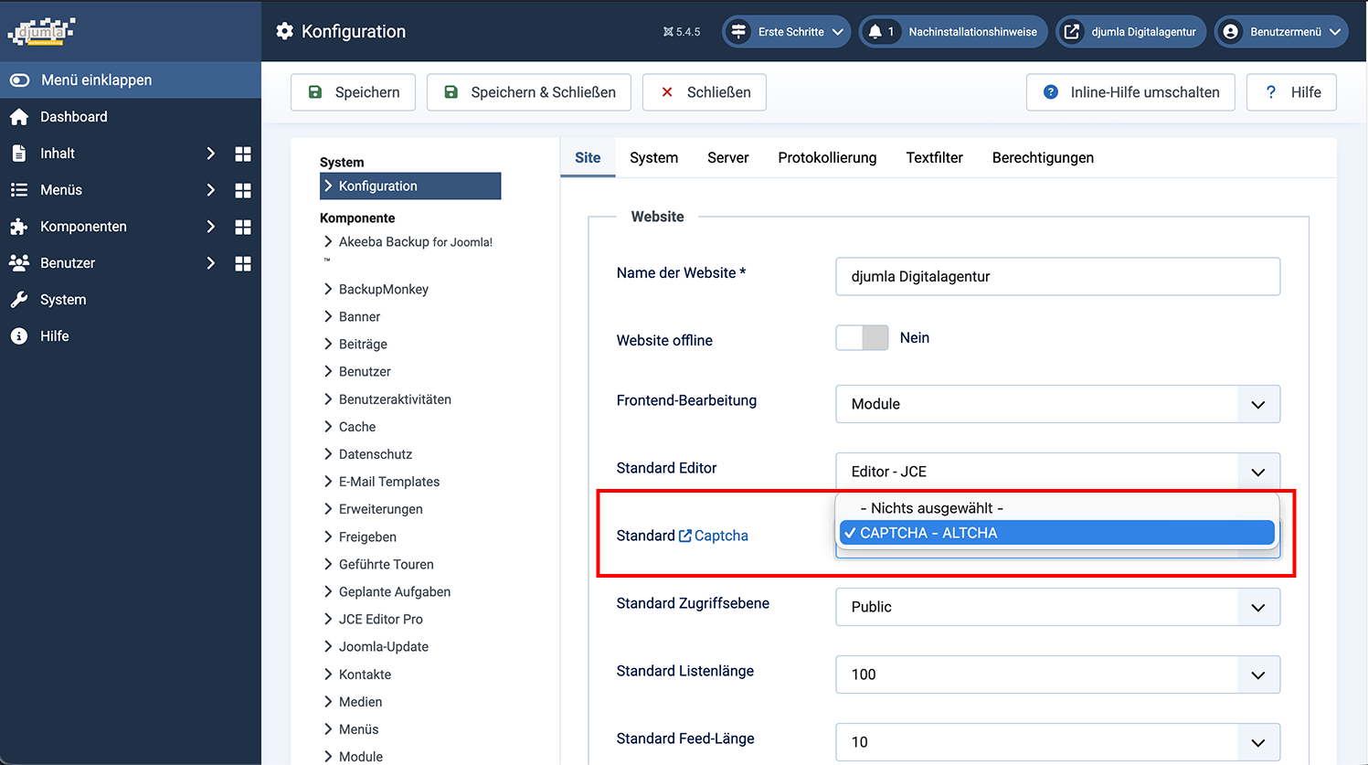Switch to the Server tab
The image size is (1368, 765).
tap(727, 158)
